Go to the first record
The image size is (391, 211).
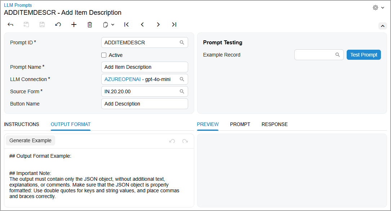coord(126,24)
